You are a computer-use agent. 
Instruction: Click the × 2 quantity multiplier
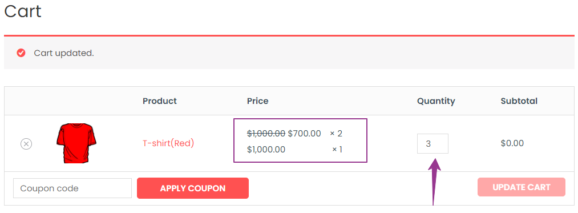pyautogui.click(x=336, y=133)
